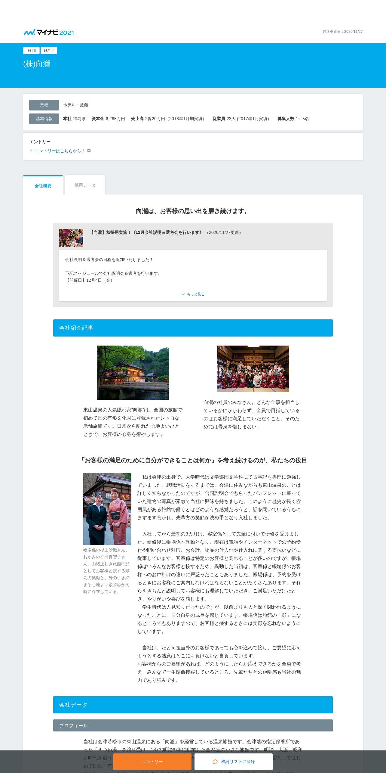Open the news thumbnail with group photo
The image size is (386, 773).
(71, 238)
